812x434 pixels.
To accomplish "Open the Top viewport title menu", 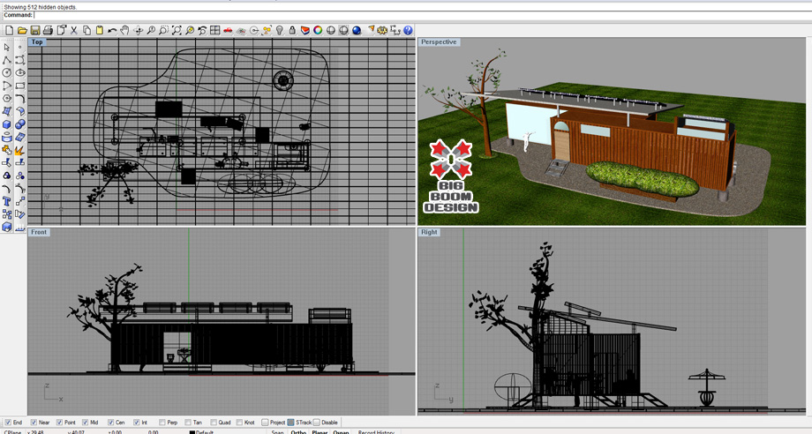I will tap(37, 41).
